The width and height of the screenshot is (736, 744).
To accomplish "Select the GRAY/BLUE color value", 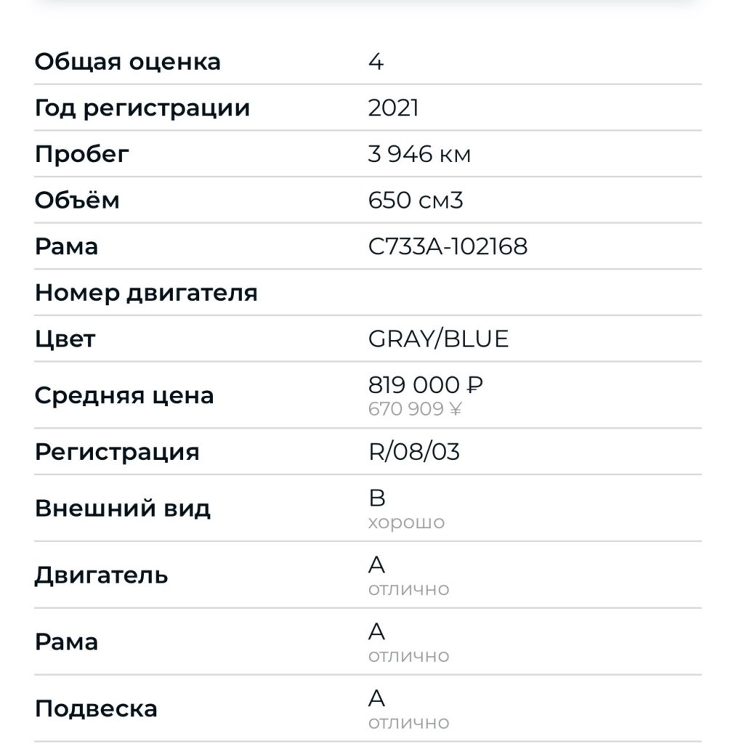I will click(438, 339).
